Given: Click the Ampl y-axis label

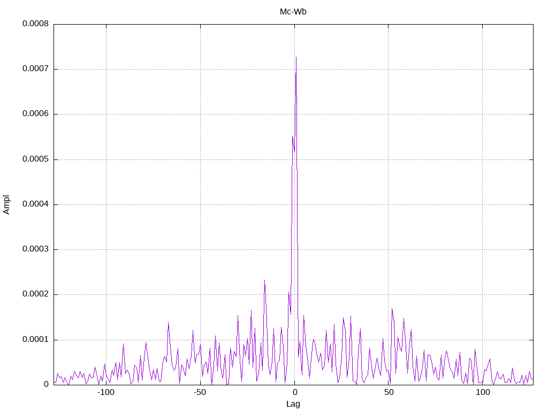Looking at the screenshot, I should click(6, 205).
